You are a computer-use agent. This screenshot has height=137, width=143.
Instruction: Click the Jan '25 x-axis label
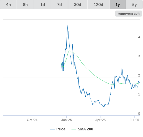[x=66, y=120]
